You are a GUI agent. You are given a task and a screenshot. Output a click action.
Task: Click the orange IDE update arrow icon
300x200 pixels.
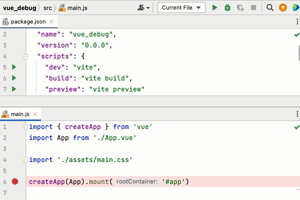click(283, 7)
